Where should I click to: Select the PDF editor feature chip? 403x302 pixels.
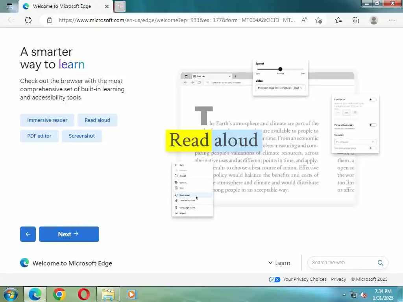pyautogui.click(x=39, y=136)
